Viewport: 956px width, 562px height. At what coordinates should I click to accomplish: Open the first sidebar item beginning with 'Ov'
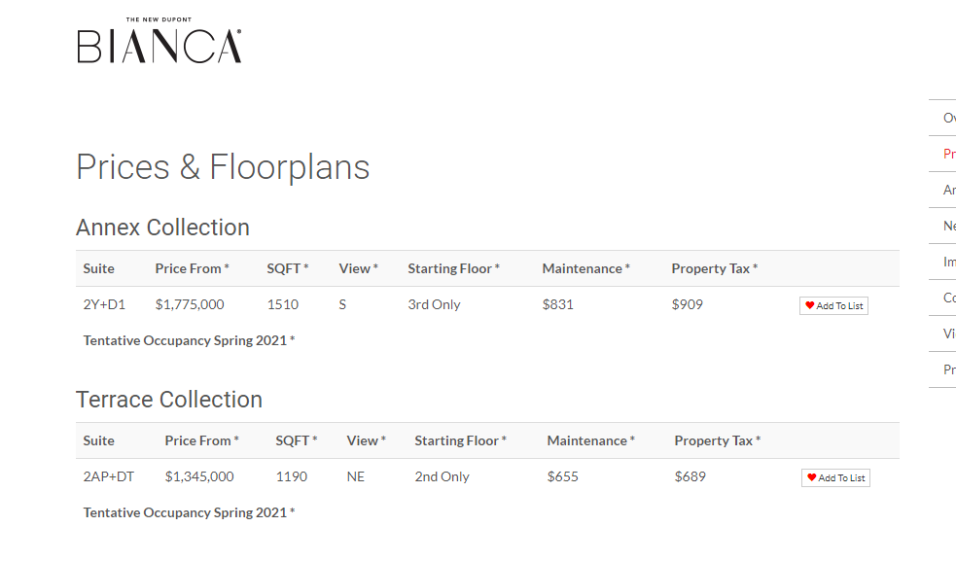[948, 118]
